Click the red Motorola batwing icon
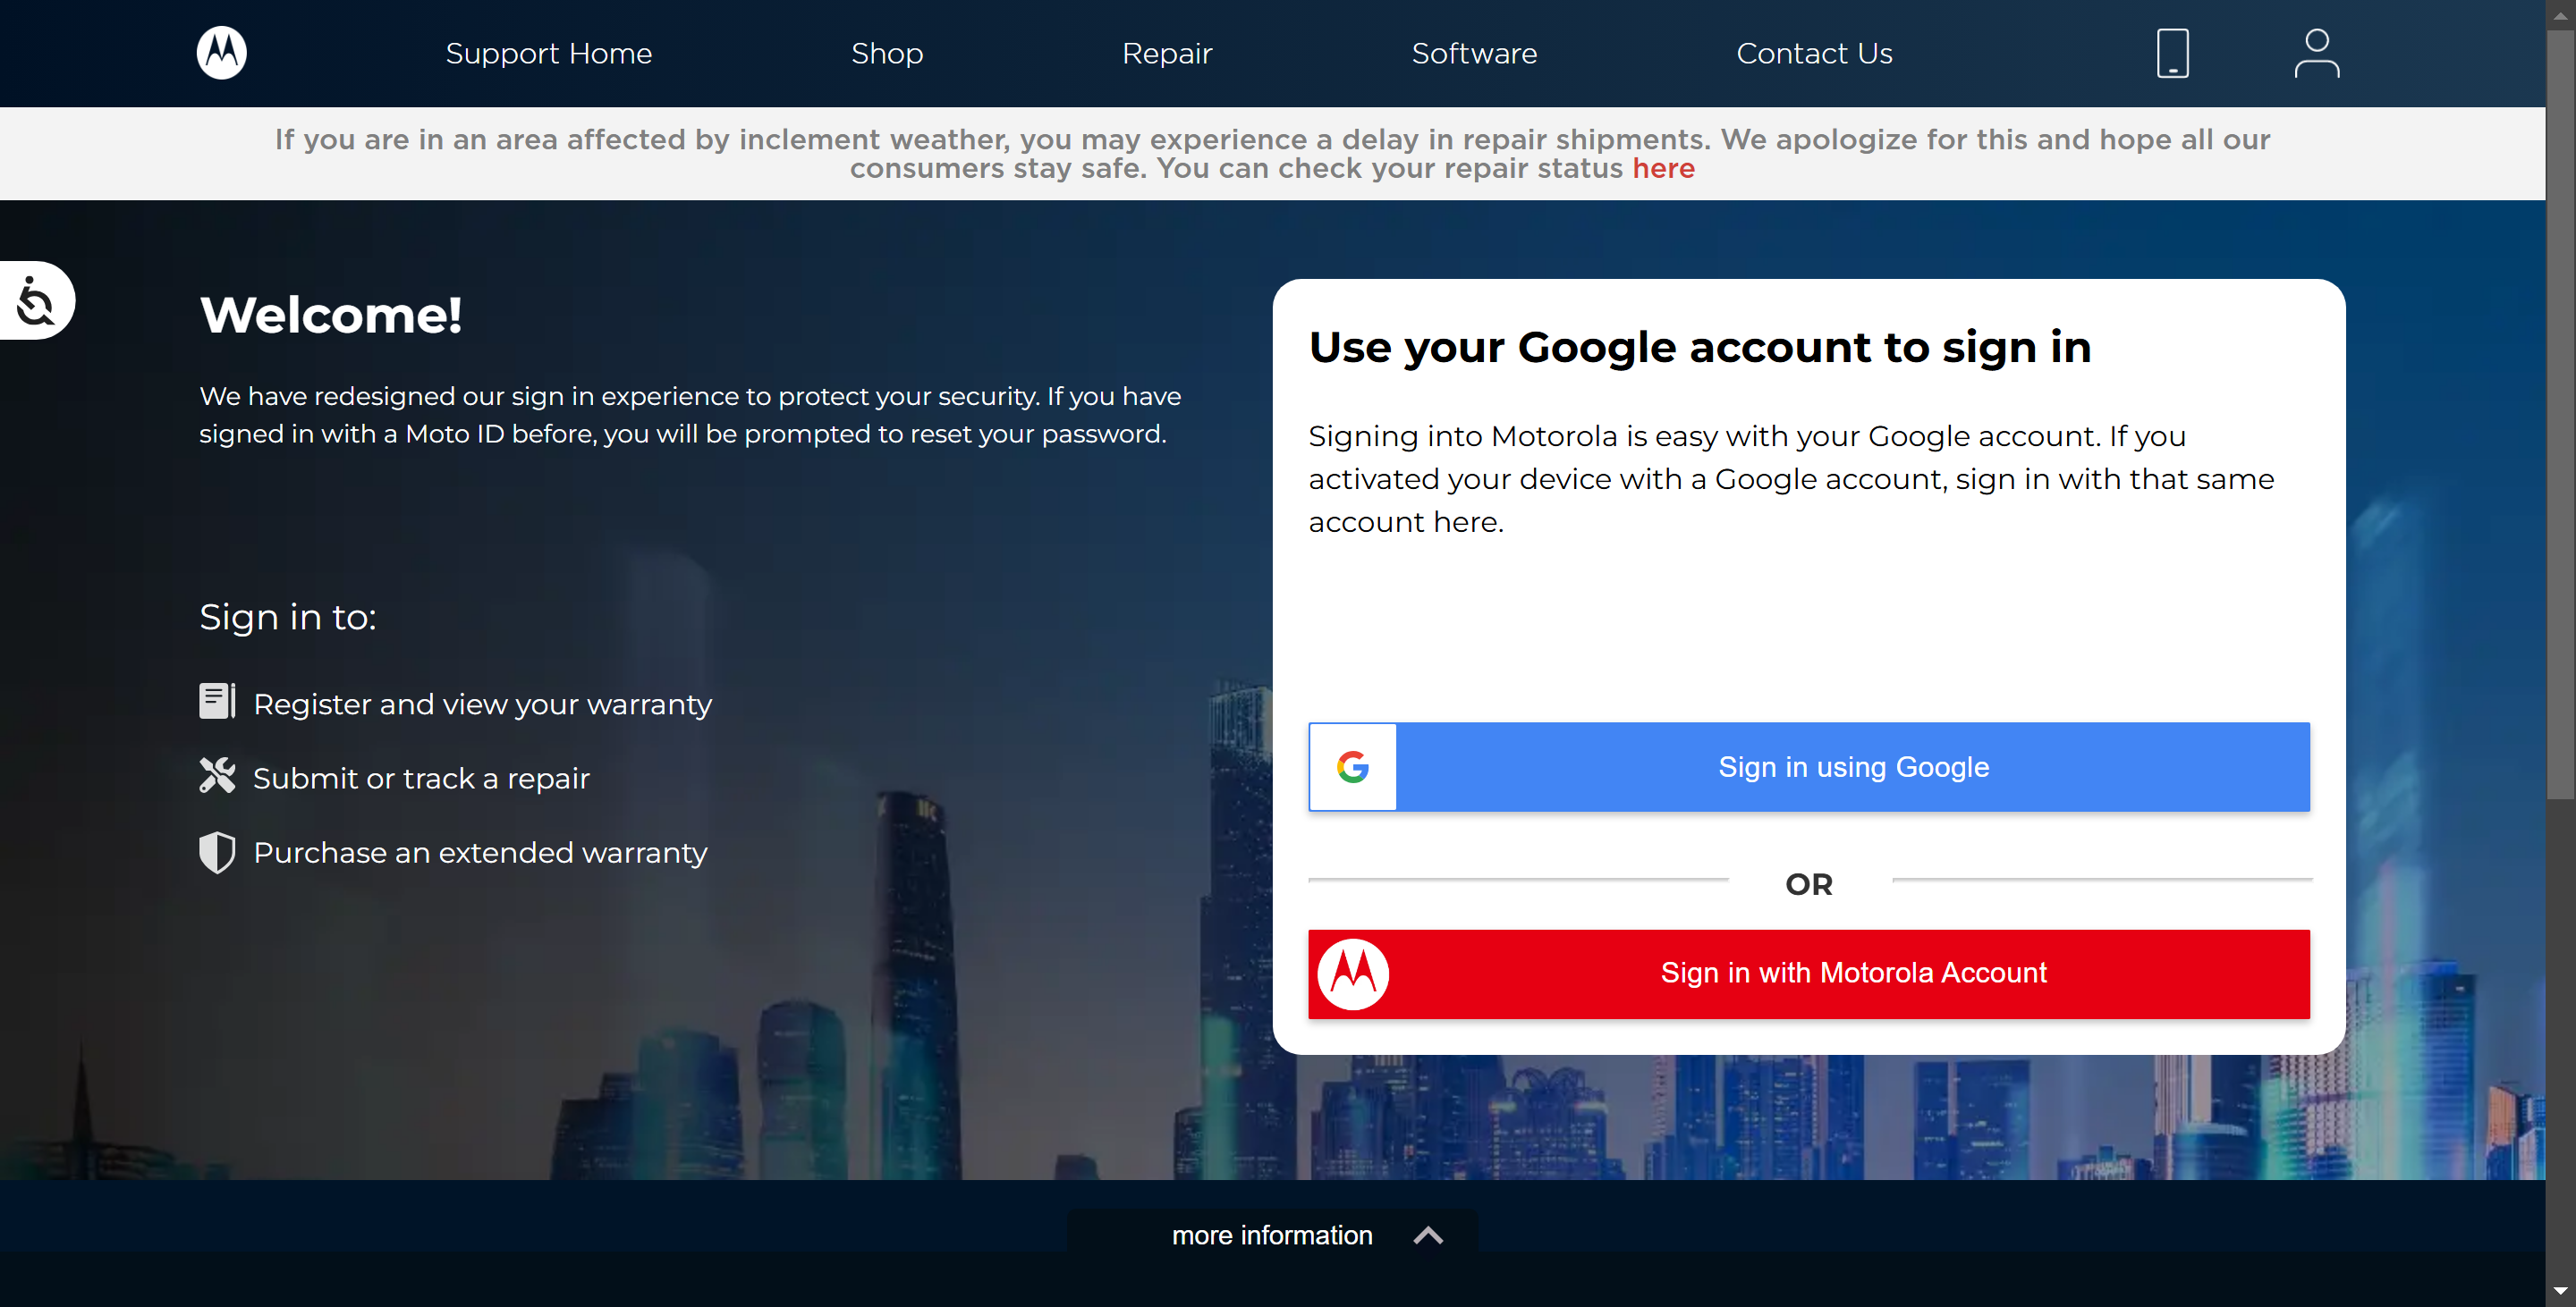Image resolution: width=2576 pixels, height=1307 pixels. pos(1353,974)
